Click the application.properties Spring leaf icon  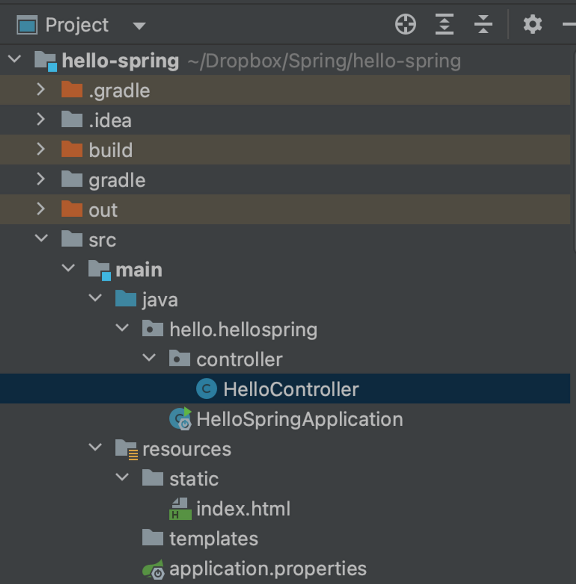153,569
